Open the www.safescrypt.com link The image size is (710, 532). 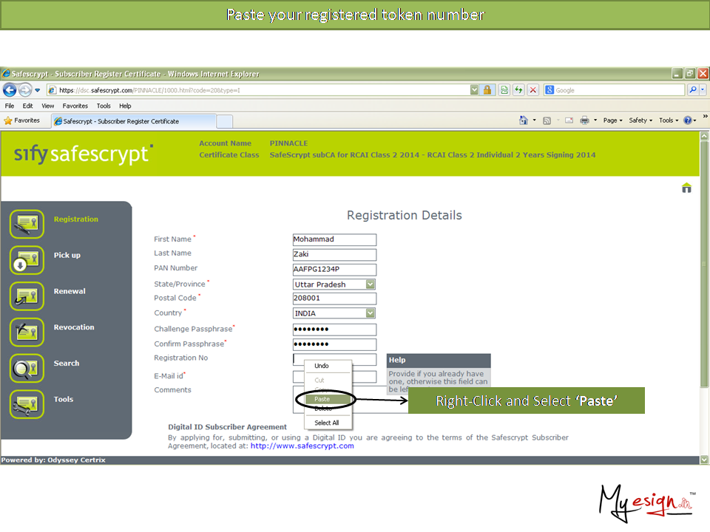coord(302,446)
